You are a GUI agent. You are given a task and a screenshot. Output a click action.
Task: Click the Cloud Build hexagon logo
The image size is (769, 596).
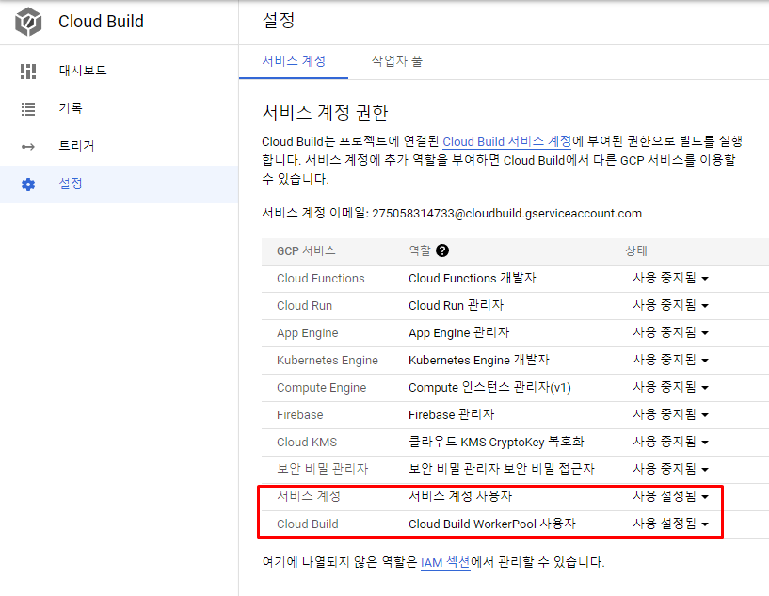(x=28, y=22)
